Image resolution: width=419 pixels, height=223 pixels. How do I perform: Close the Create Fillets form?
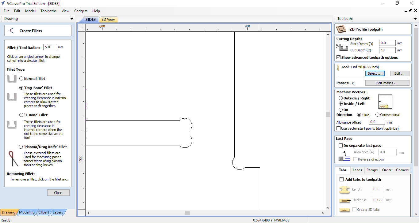tap(58, 193)
